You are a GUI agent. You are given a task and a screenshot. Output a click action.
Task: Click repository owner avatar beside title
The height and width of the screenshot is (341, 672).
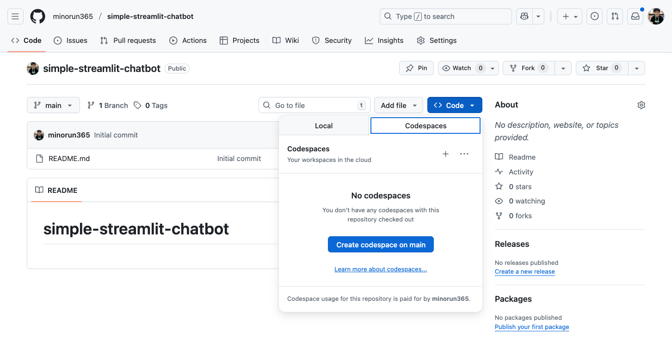click(33, 68)
